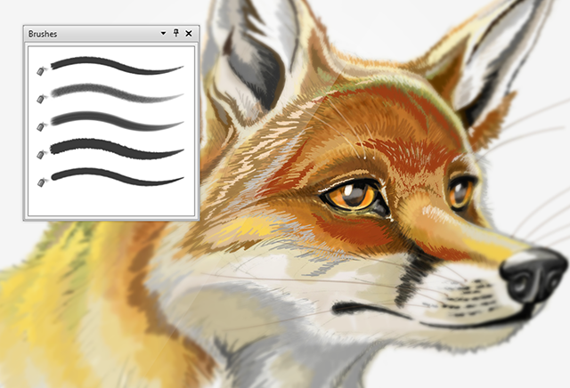This screenshot has width=570, height=388.
Task: Click the Brushes panel title text
Action: 43,34
